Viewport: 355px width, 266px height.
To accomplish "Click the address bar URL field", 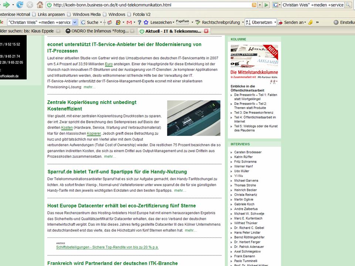I will click(148, 5).
